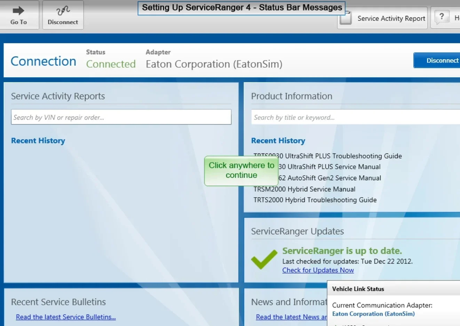Click Recent History under Product Information

click(278, 141)
